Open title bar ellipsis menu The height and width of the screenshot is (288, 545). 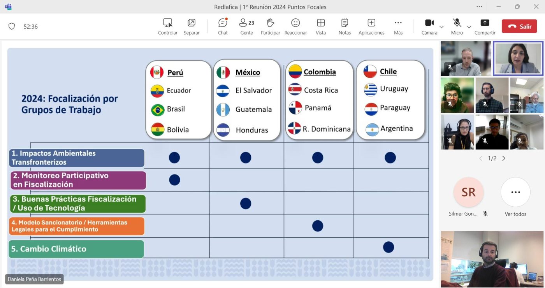(x=479, y=7)
